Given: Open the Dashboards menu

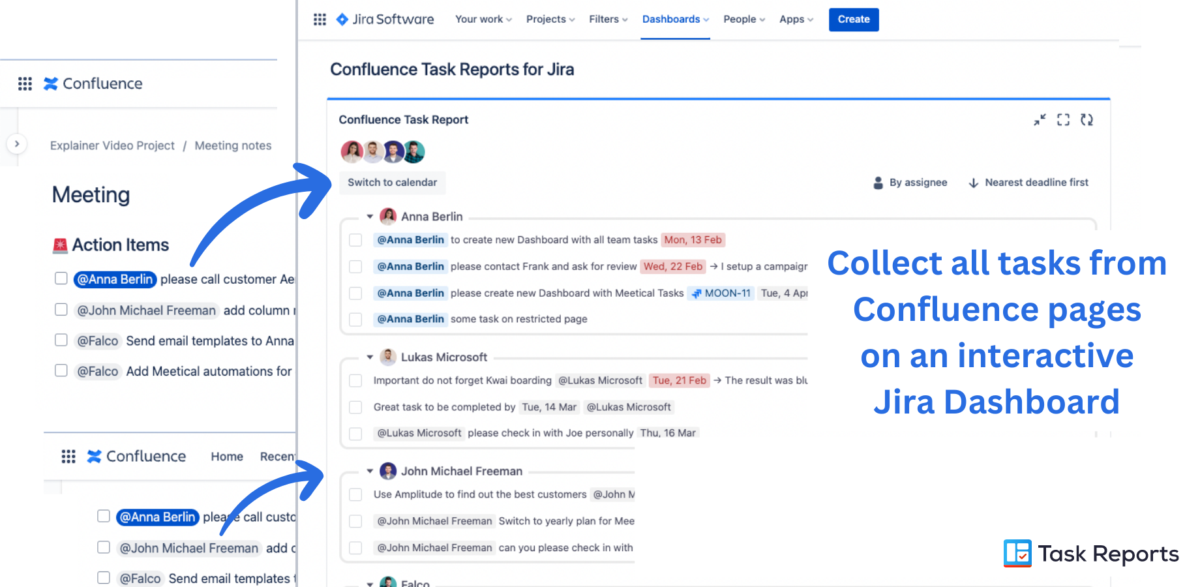Looking at the screenshot, I should (x=676, y=20).
